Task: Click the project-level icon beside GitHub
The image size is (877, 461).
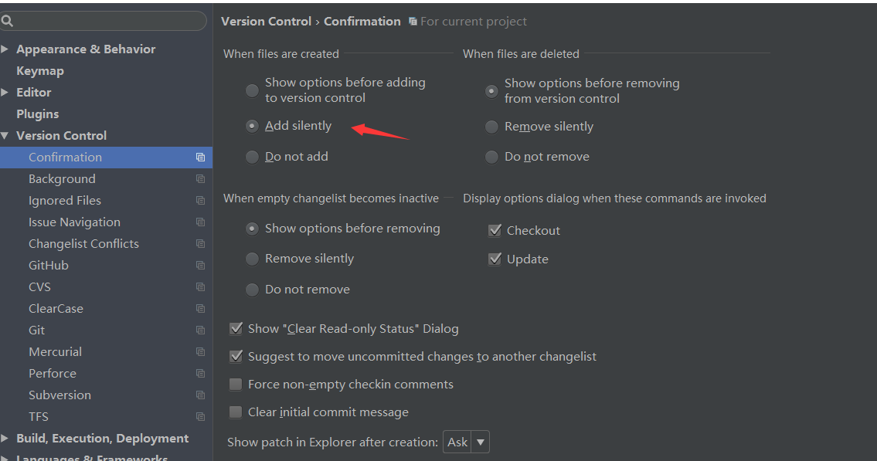Action: (x=200, y=266)
